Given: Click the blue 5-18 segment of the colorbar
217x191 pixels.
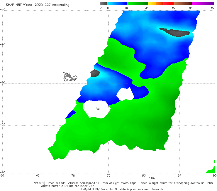Looking at the screenshot, I should click(117, 4).
